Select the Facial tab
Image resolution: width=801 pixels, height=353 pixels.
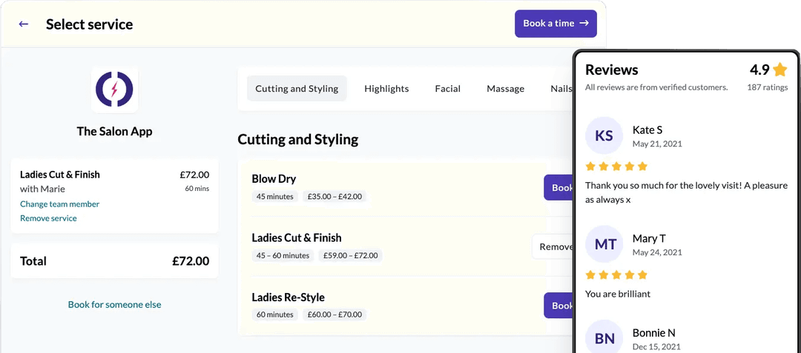(448, 89)
